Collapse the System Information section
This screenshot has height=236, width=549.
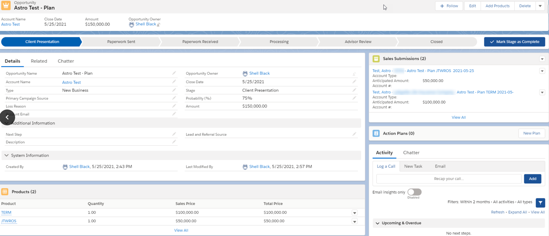(7, 155)
